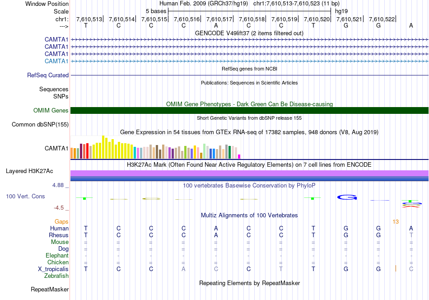Click the 5 bases scale bar
Viewport: 429px width, 300px height.
click(250, 11)
